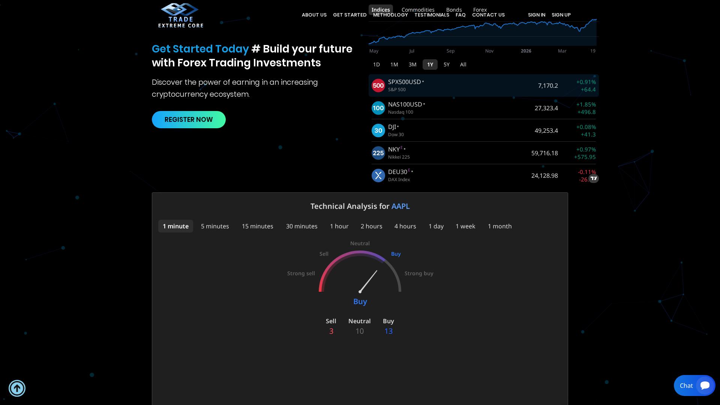The width and height of the screenshot is (720, 405).
Task: Click the Sell count value 3
Action: (331, 331)
